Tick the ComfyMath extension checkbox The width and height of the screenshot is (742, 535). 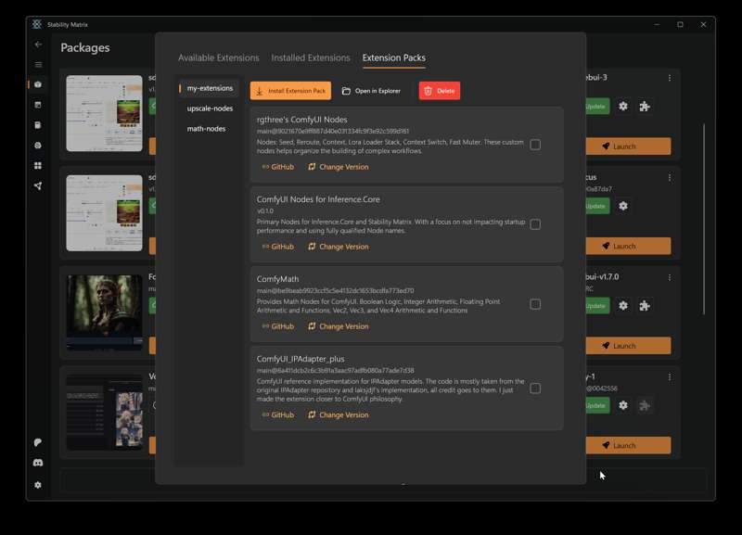535,304
